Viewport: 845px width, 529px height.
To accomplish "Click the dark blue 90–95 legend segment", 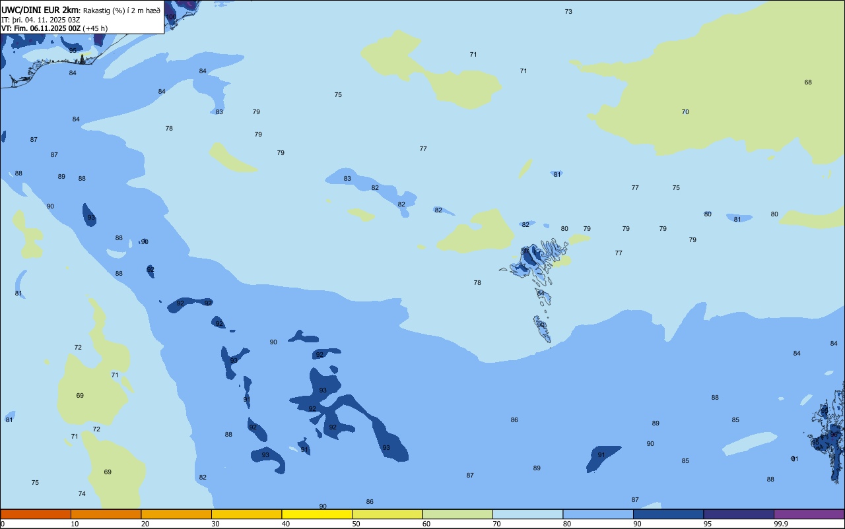I will 668,514.
